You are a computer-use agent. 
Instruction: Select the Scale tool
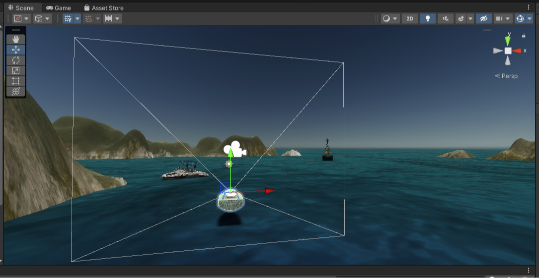tap(16, 70)
